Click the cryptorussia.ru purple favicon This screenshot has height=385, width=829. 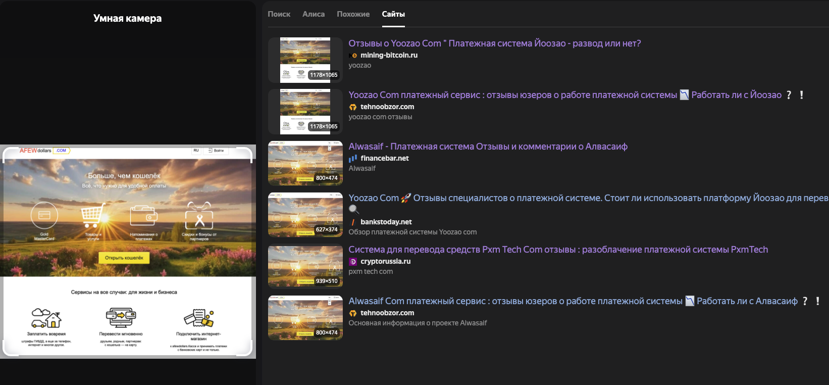click(x=353, y=262)
